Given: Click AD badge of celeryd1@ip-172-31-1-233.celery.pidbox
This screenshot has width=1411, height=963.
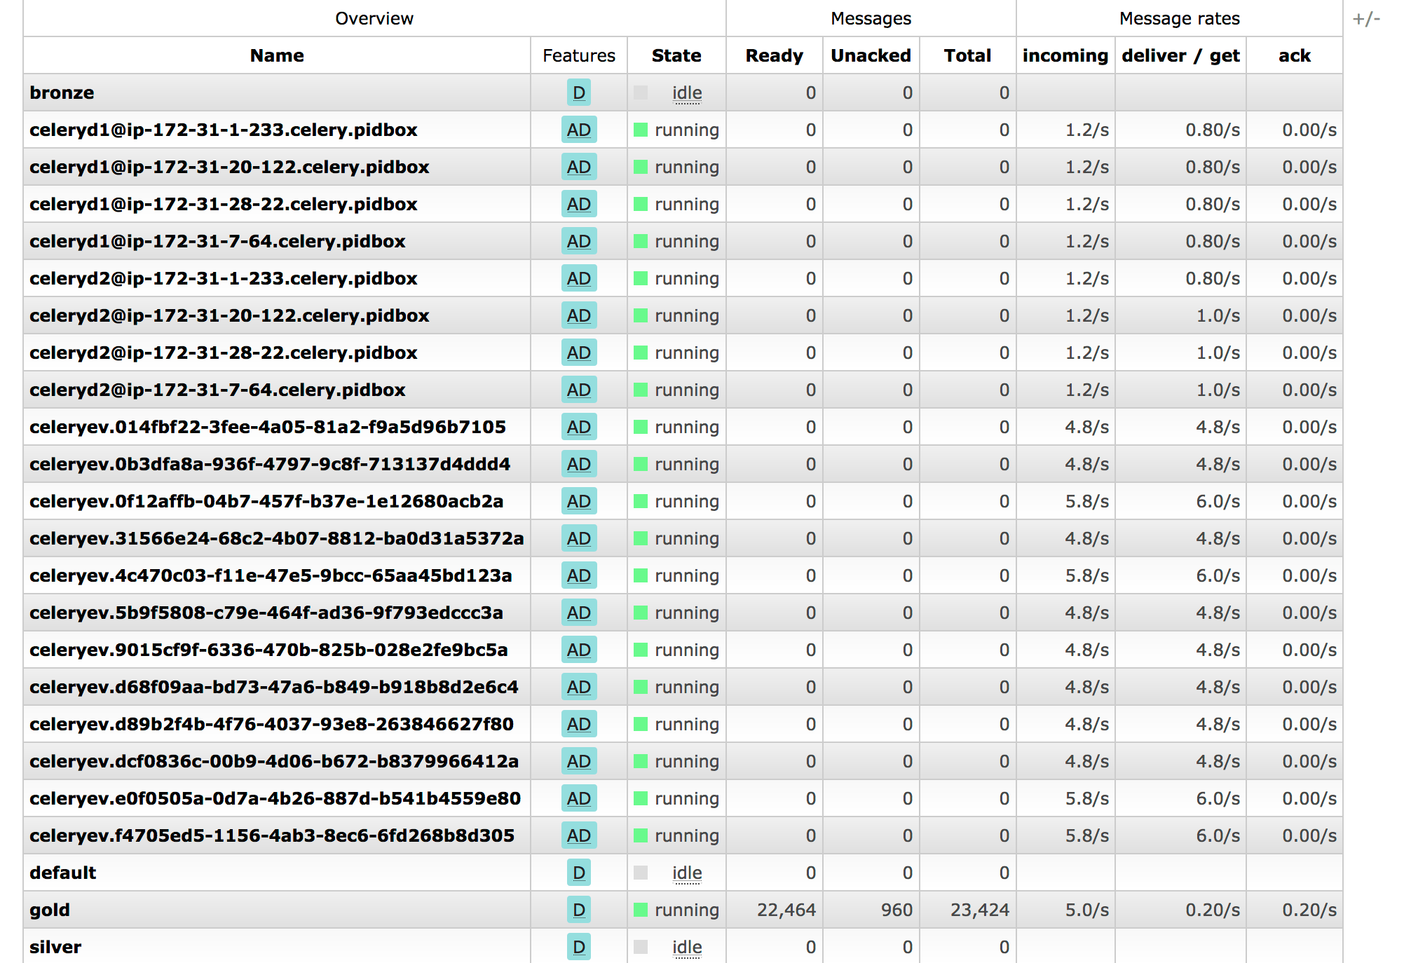Looking at the screenshot, I should click(x=579, y=130).
